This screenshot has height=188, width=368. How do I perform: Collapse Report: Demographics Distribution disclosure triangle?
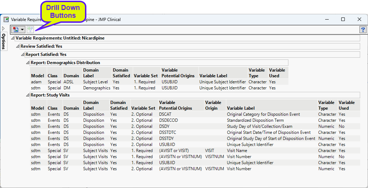pyautogui.click(x=27, y=63)
